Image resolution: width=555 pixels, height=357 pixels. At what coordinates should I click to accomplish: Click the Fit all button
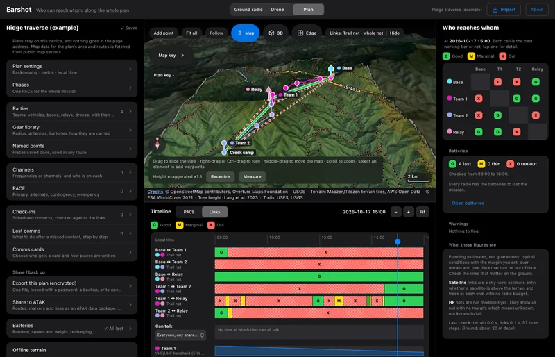[x=191, y=33]
